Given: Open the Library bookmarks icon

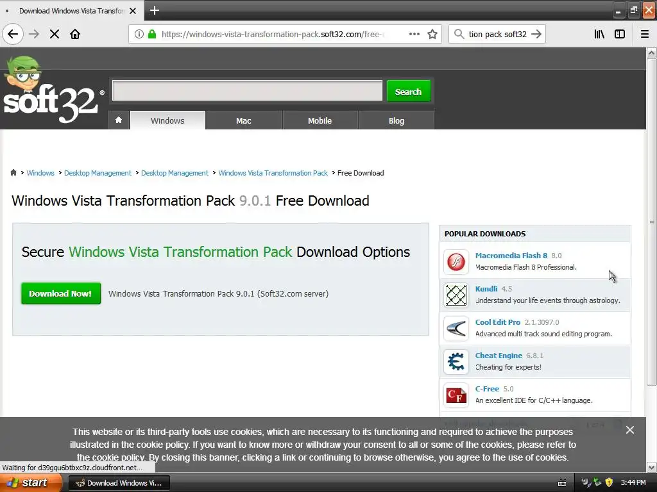Looking at the screenshot, I should [x=599, y=34].
